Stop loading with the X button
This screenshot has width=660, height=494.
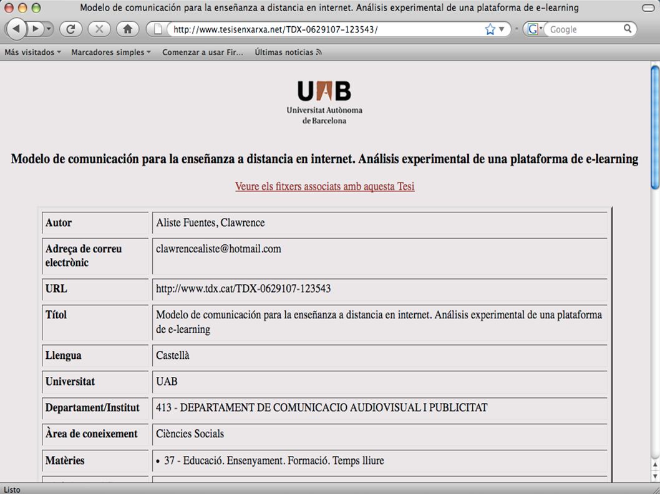coord(99,29)
